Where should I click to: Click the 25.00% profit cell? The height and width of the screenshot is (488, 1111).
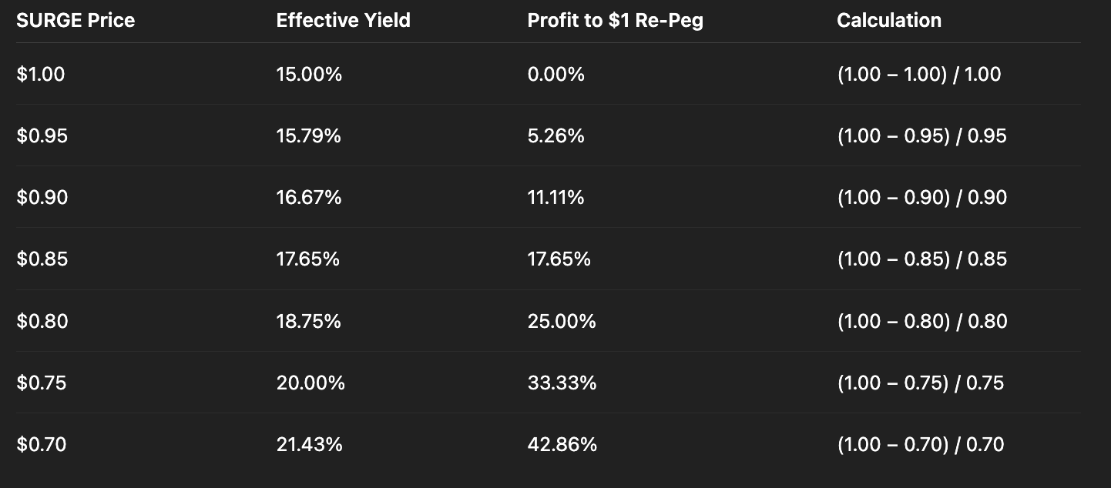[562, 321]
